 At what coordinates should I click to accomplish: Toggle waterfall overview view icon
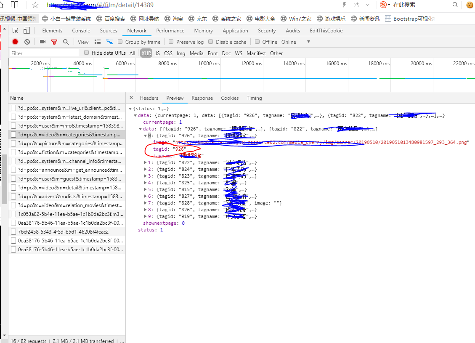tap(109, 42)
